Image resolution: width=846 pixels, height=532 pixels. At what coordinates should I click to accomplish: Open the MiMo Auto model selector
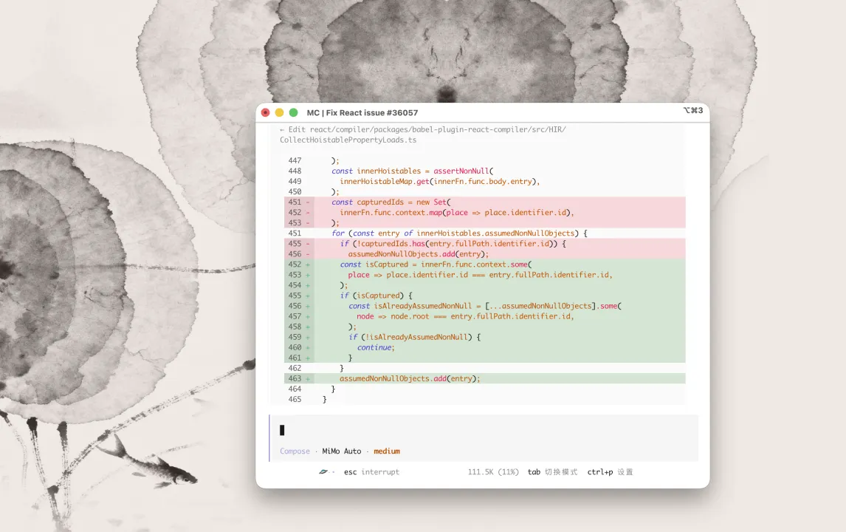point(342,451)
